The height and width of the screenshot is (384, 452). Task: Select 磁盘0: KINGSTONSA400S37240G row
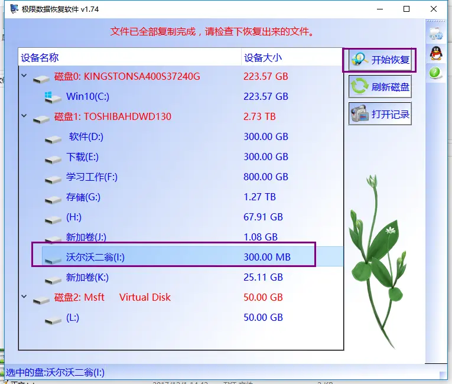click(181, 76)
